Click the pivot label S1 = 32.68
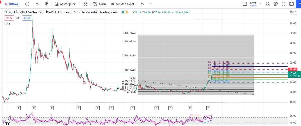 pos(219,79)
